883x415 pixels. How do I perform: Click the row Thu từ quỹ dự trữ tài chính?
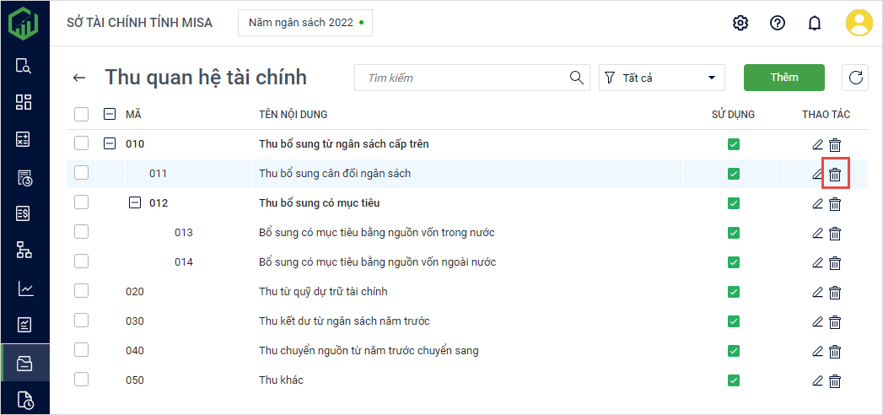point(323,291)
